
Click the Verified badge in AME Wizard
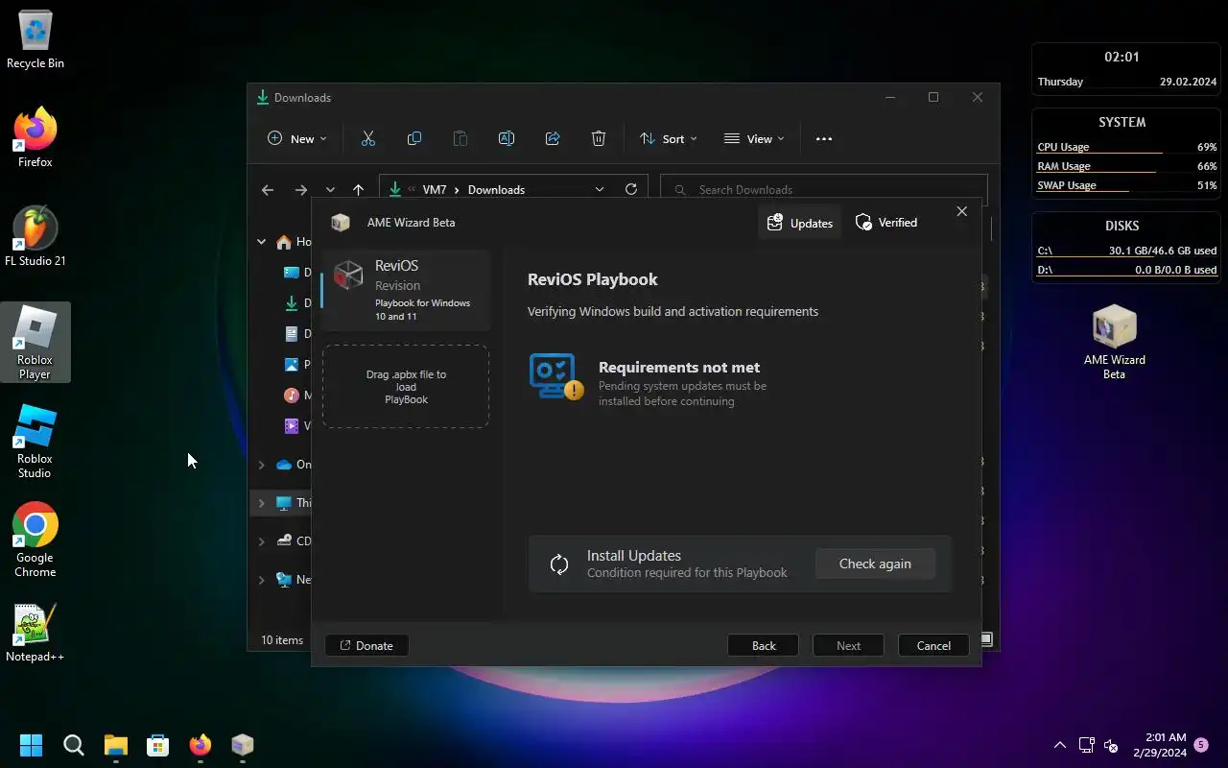[886, 223]
